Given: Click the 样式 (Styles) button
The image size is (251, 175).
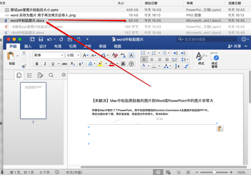Looking at the screenshot, I should click(x=201, y=58).
